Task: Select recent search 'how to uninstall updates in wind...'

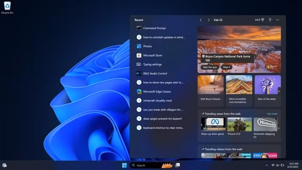Action: (x=160, y=37)
